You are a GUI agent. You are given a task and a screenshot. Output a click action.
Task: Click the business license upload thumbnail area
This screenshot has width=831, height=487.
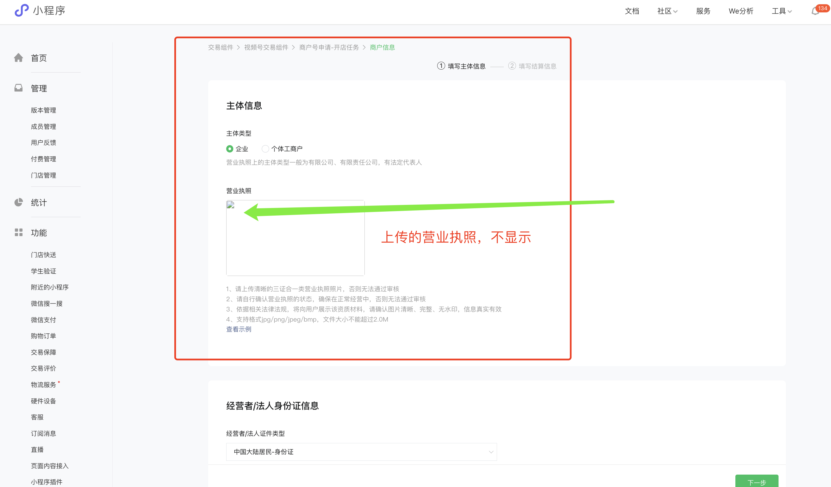click(295, 244)
